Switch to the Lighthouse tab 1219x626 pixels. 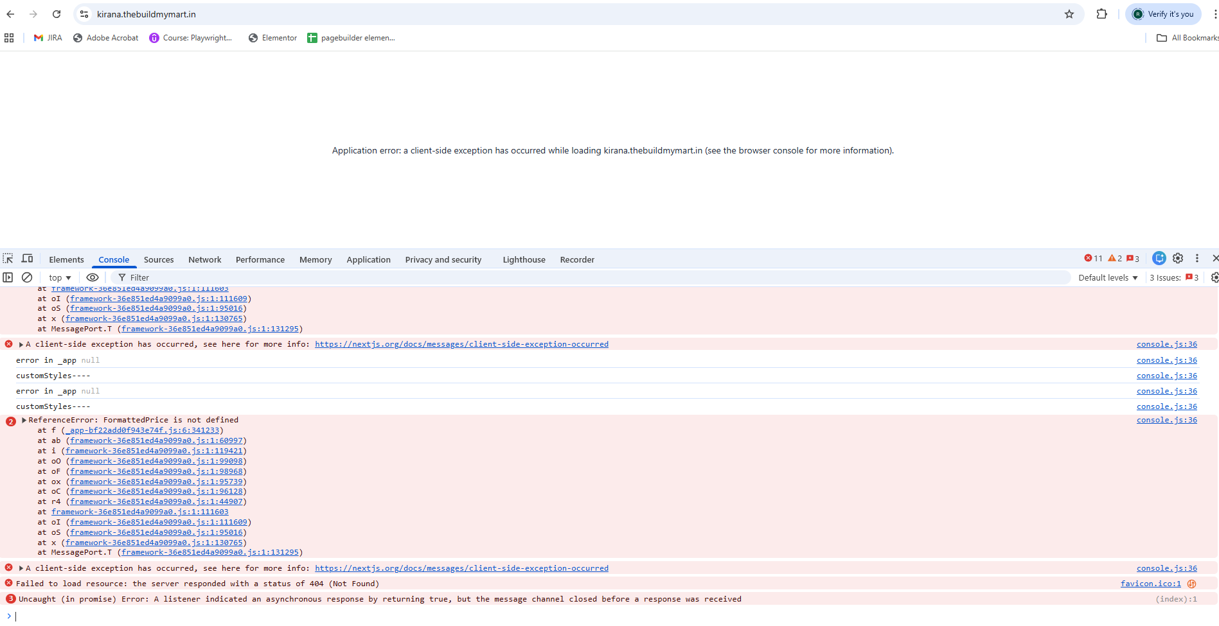[x=524, y=259]
